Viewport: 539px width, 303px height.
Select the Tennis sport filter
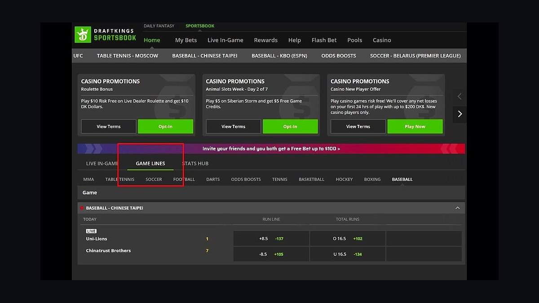(x=279, y=179)
